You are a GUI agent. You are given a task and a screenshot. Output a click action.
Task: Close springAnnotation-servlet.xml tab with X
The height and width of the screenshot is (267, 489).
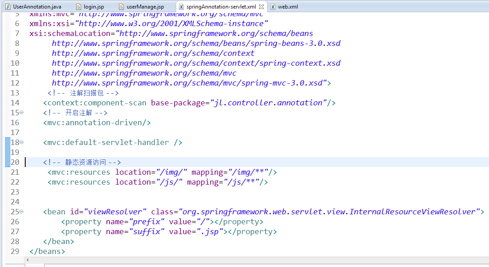pos(261,7)
